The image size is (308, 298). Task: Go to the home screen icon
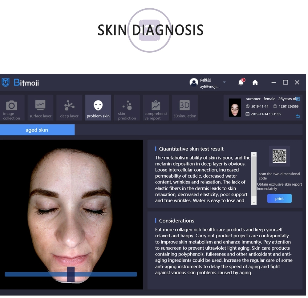click(255, 83)
